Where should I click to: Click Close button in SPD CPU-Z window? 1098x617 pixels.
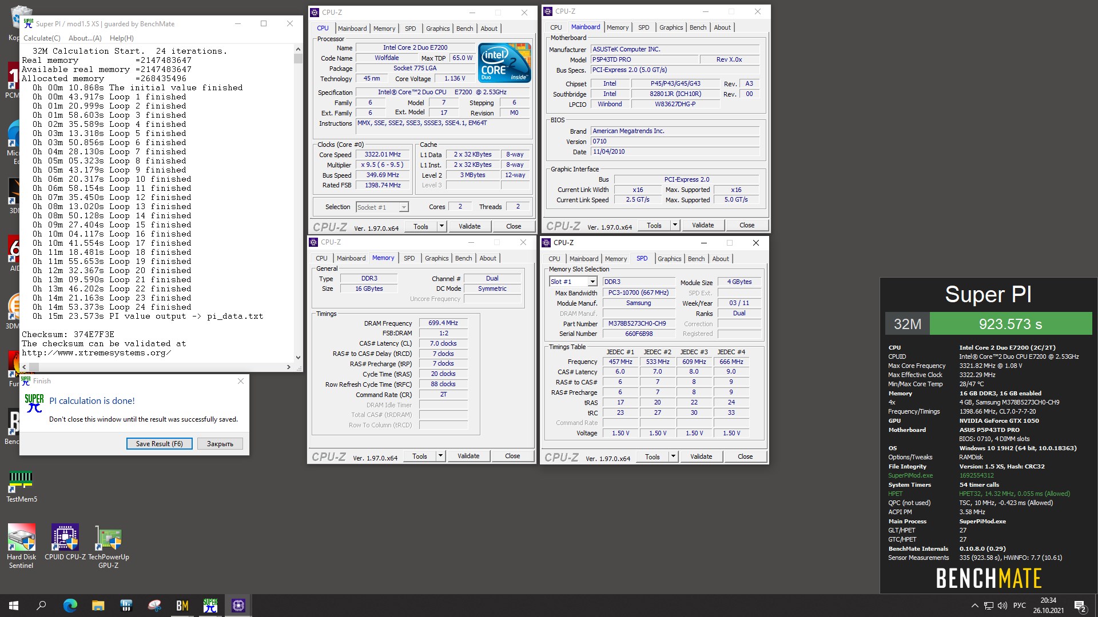pyautogui.click(x=745, y=456)
